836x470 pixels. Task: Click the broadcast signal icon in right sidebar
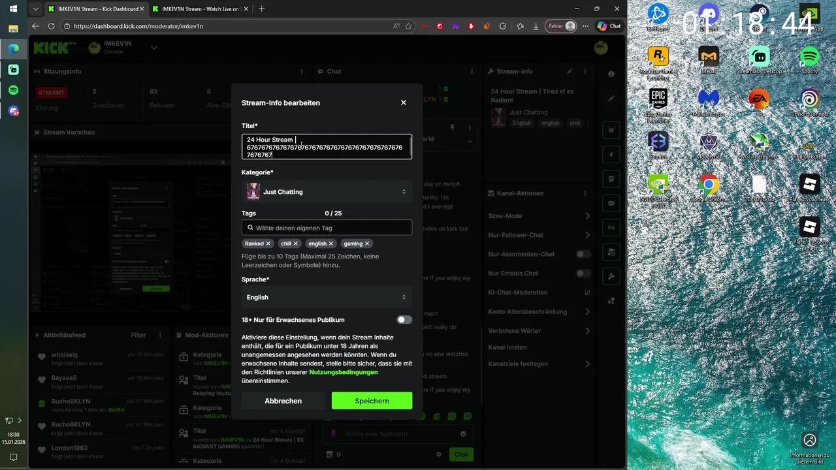[x=611, y=228]
